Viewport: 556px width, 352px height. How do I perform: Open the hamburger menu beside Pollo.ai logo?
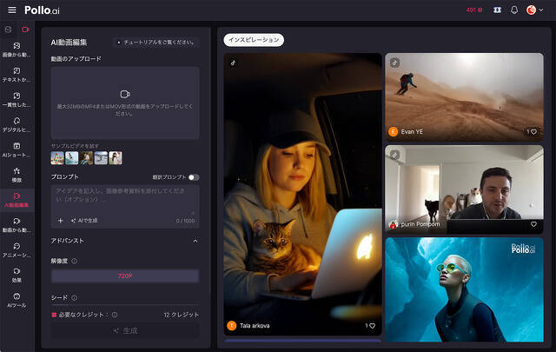coord(11,10)
